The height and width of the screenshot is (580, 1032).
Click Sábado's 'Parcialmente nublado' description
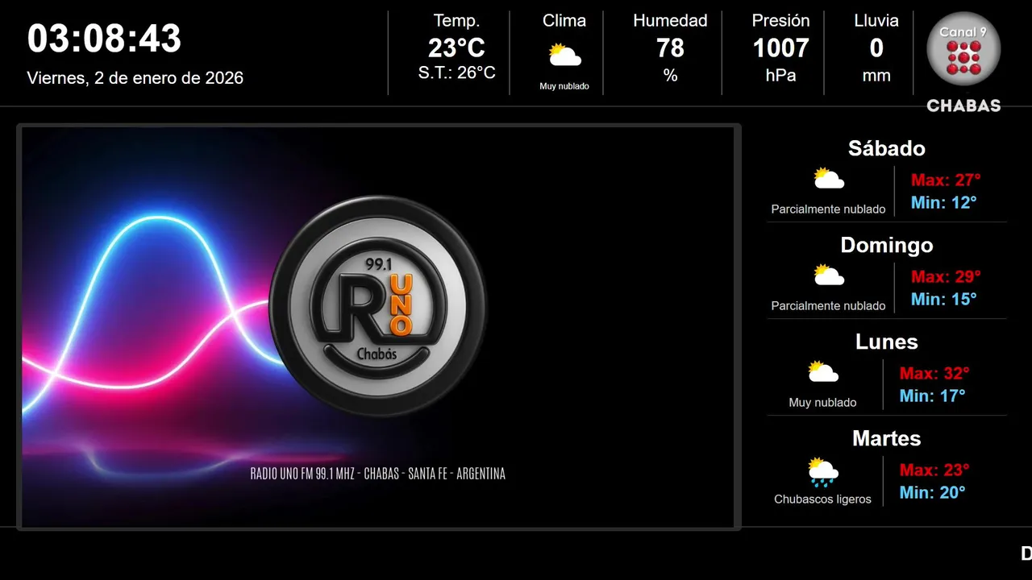828,209
